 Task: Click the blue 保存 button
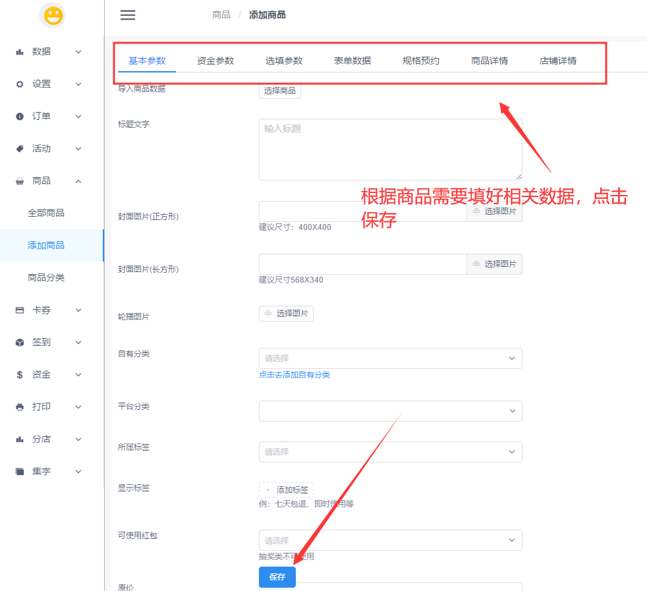coord(277,577)
